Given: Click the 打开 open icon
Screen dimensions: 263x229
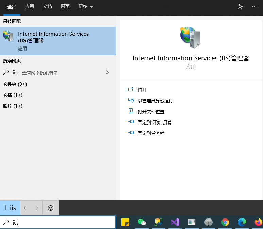Looking at the screenshot, I should (x=131, y=89).
